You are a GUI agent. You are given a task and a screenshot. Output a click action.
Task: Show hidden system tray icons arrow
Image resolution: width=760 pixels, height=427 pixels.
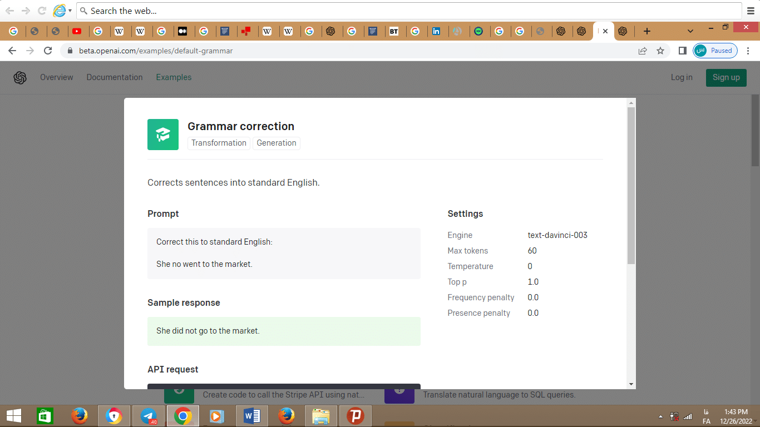click(x=660, y=416)
